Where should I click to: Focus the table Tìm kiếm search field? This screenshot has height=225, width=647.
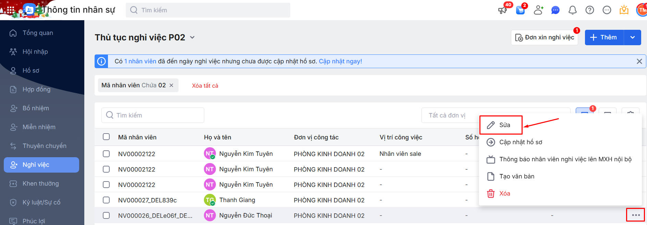coord(153,115)
